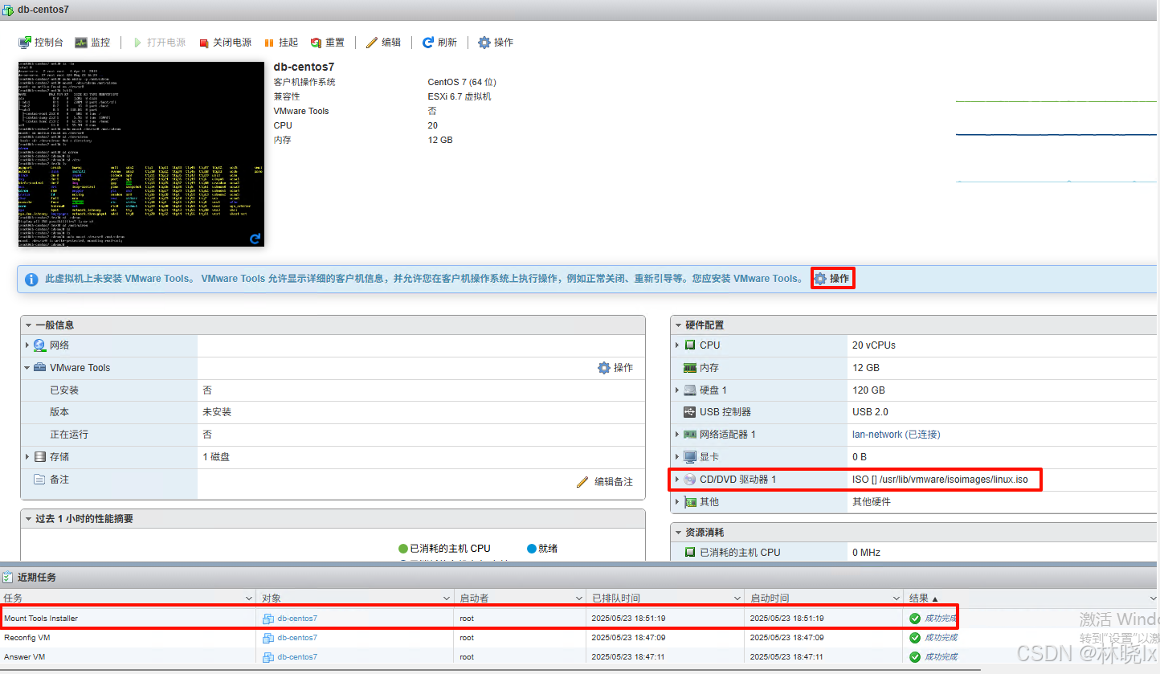Click the 挂起 suspend icon
This screenshot has width=1160, height=674.
[x=269, y=43]
